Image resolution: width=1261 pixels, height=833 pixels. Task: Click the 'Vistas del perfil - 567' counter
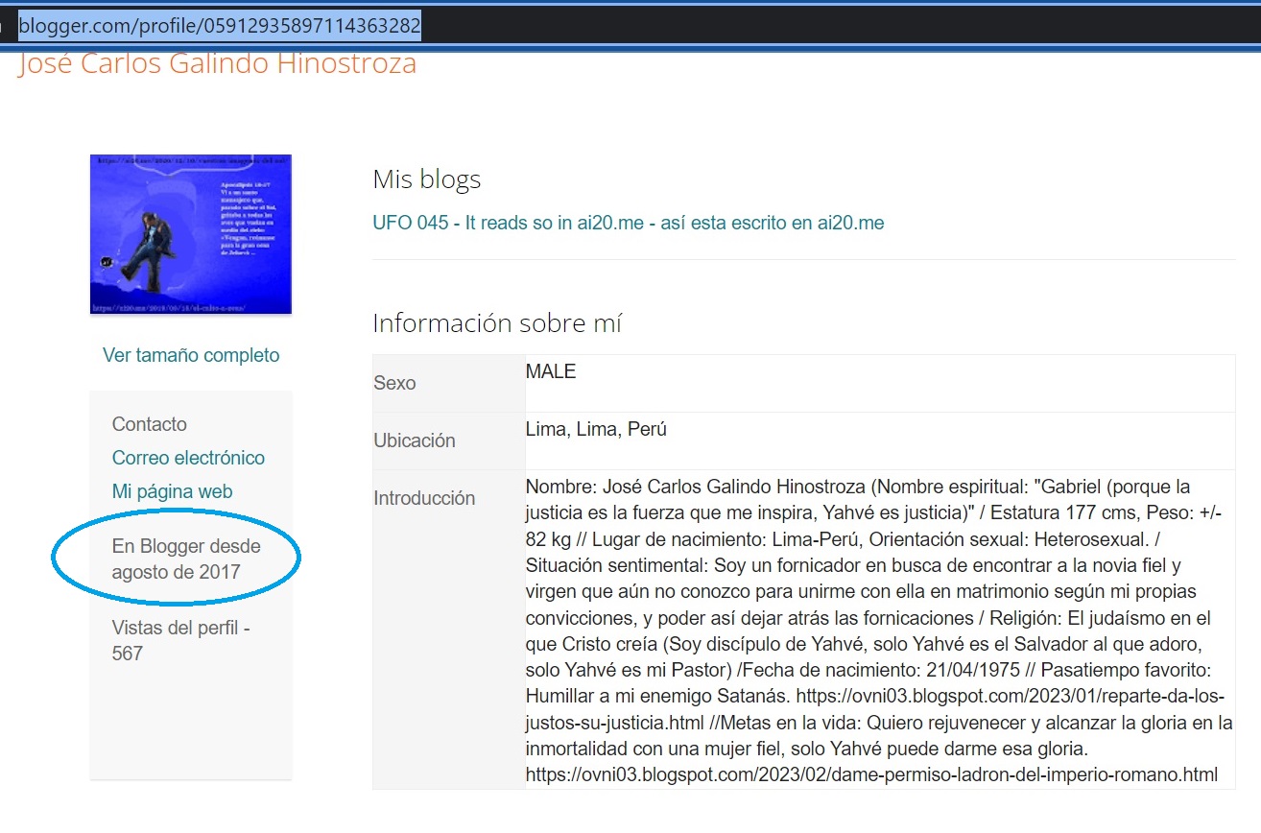coord(180,640)
